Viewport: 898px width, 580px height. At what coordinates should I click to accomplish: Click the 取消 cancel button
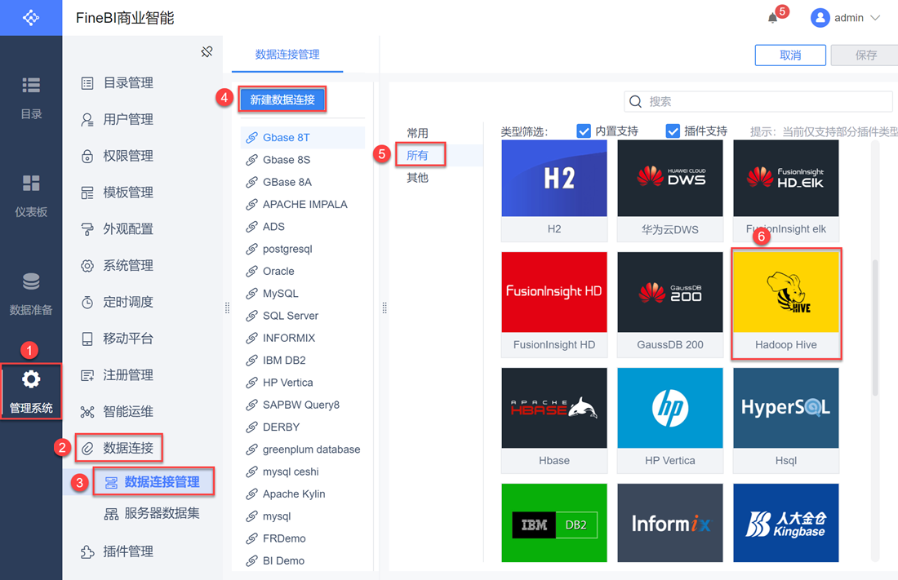tap(790, 55)
